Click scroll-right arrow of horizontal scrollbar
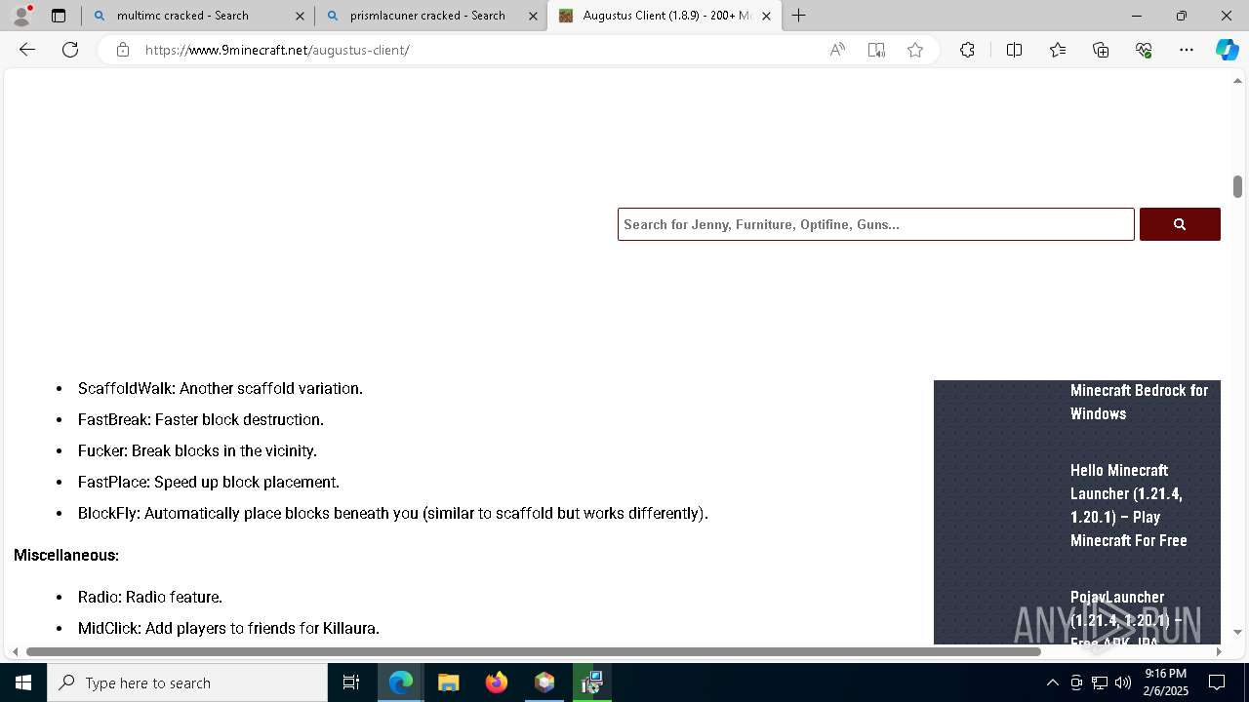1249x702 pixels. [1218, 651]
